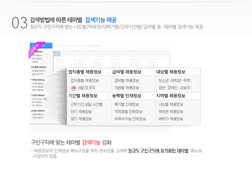Screen dimensions: 252x179
Task: Click 19금 정규직 in the left sidebar
Action: point(39,74)
